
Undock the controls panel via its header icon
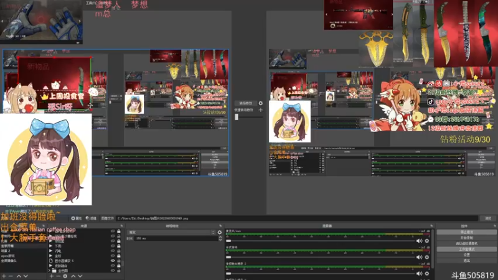point(495,226)
